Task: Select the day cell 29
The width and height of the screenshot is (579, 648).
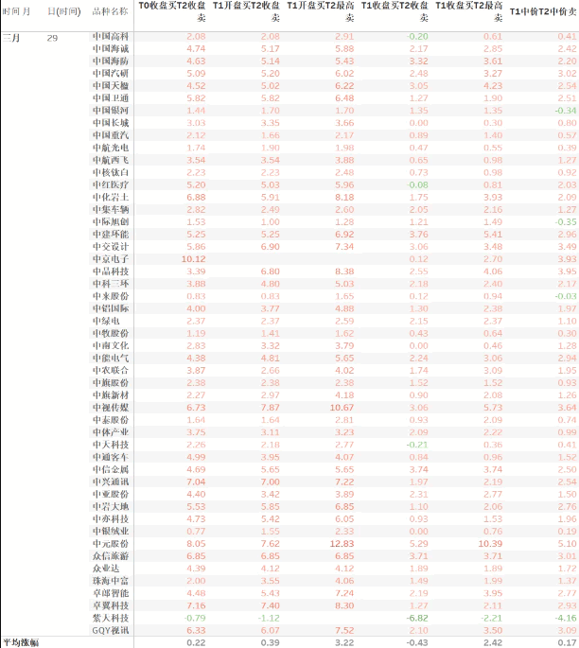Action: 52,38
